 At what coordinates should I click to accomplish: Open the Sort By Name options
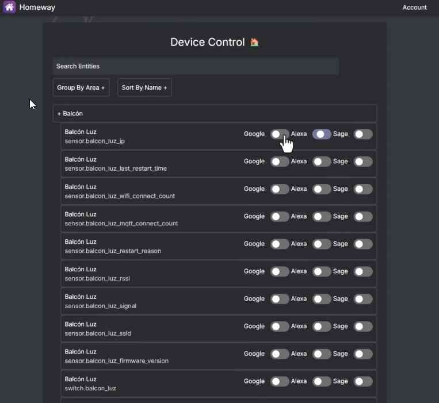coord(144,87)
